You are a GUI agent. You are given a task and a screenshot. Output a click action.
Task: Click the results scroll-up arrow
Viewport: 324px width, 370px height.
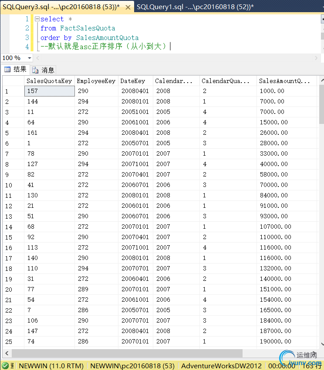(x=322, y=80)
